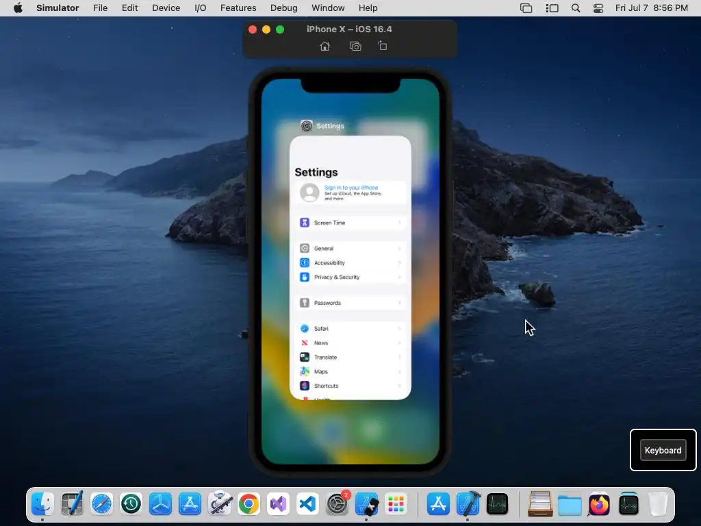Click the Spotlight search icon in menu bar
This screenshot has width=701, height=526.
coord(576,8)
